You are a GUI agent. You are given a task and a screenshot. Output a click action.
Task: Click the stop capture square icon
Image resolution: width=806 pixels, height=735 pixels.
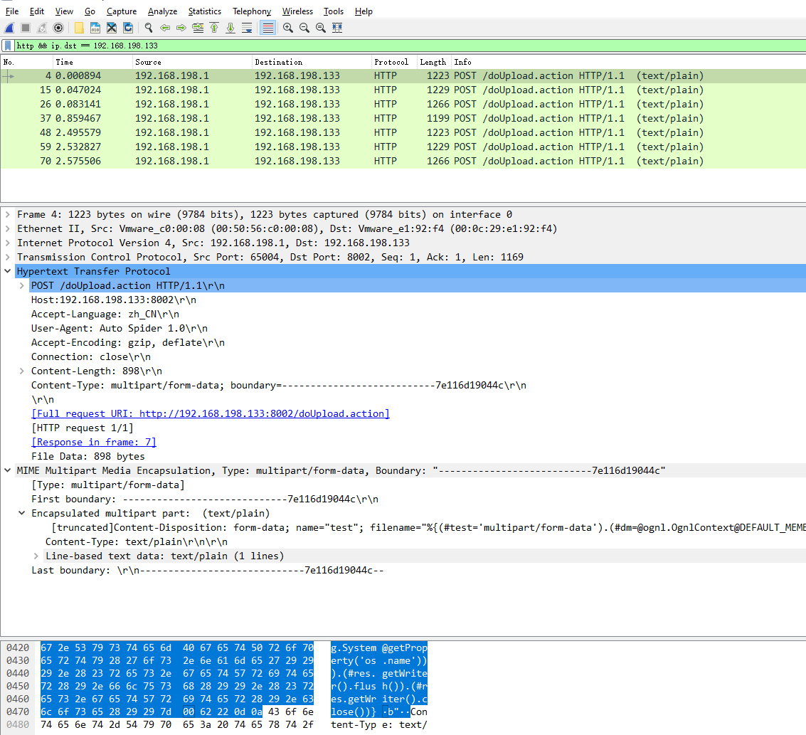click(x=26, y=28)
